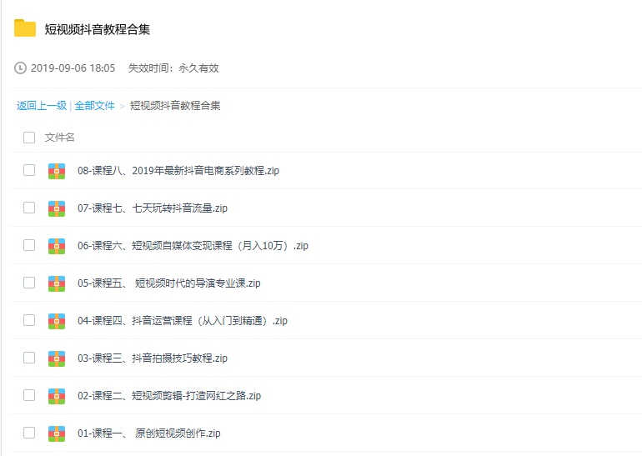Click zip icon for 01-课程一 原创短视频创作

point(57,433)
